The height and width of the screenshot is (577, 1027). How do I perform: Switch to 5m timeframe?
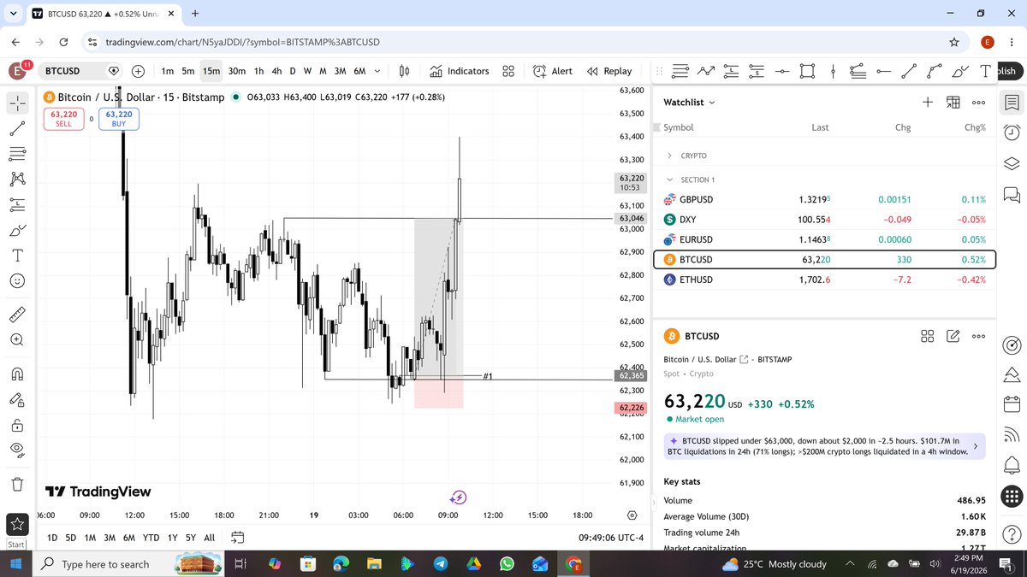click(x=188, y=71)
